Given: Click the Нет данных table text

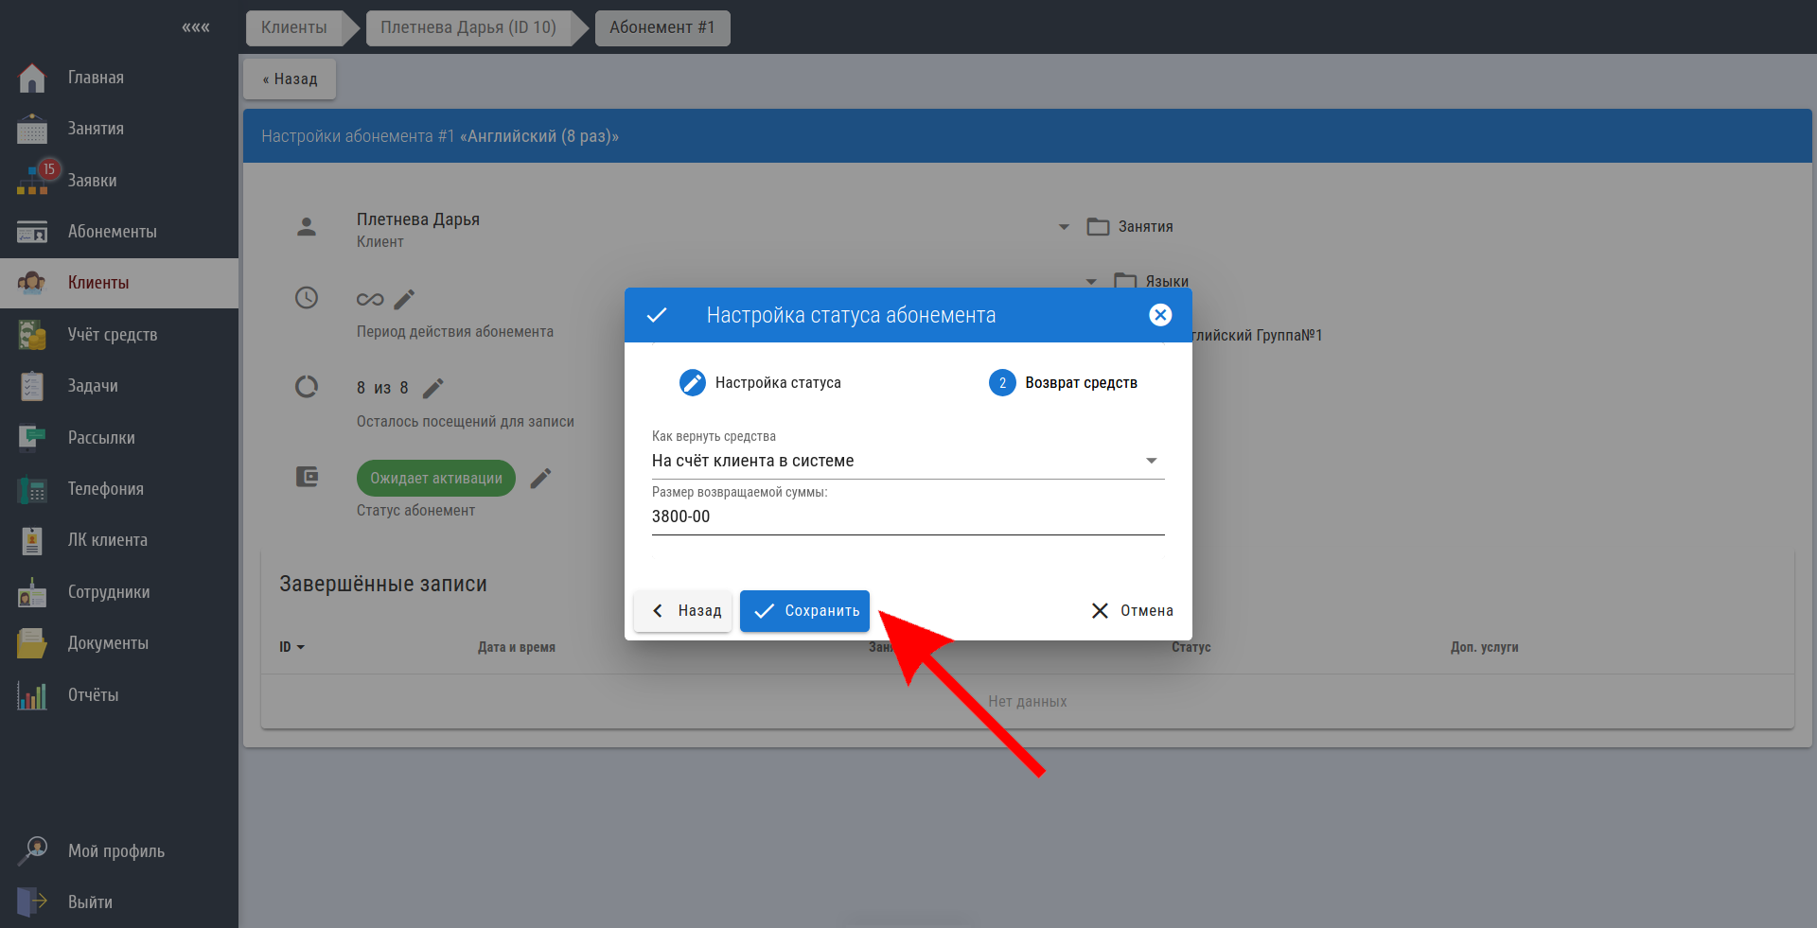Looking at the screenshot, I should coord(1028,702).
